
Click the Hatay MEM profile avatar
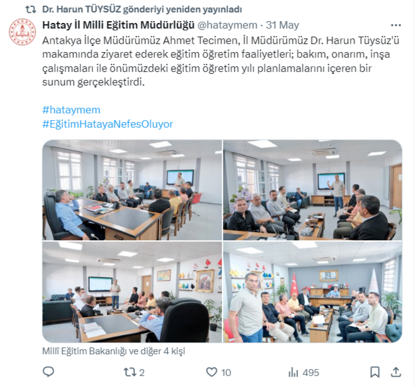[22, 32]
